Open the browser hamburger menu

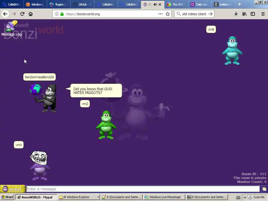(263, 14)
